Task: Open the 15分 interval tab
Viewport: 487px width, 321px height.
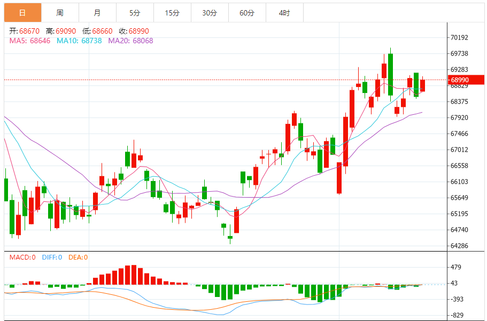Action: (172, 13)
